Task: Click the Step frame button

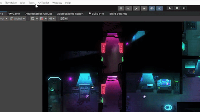Action: click(184, 8)
